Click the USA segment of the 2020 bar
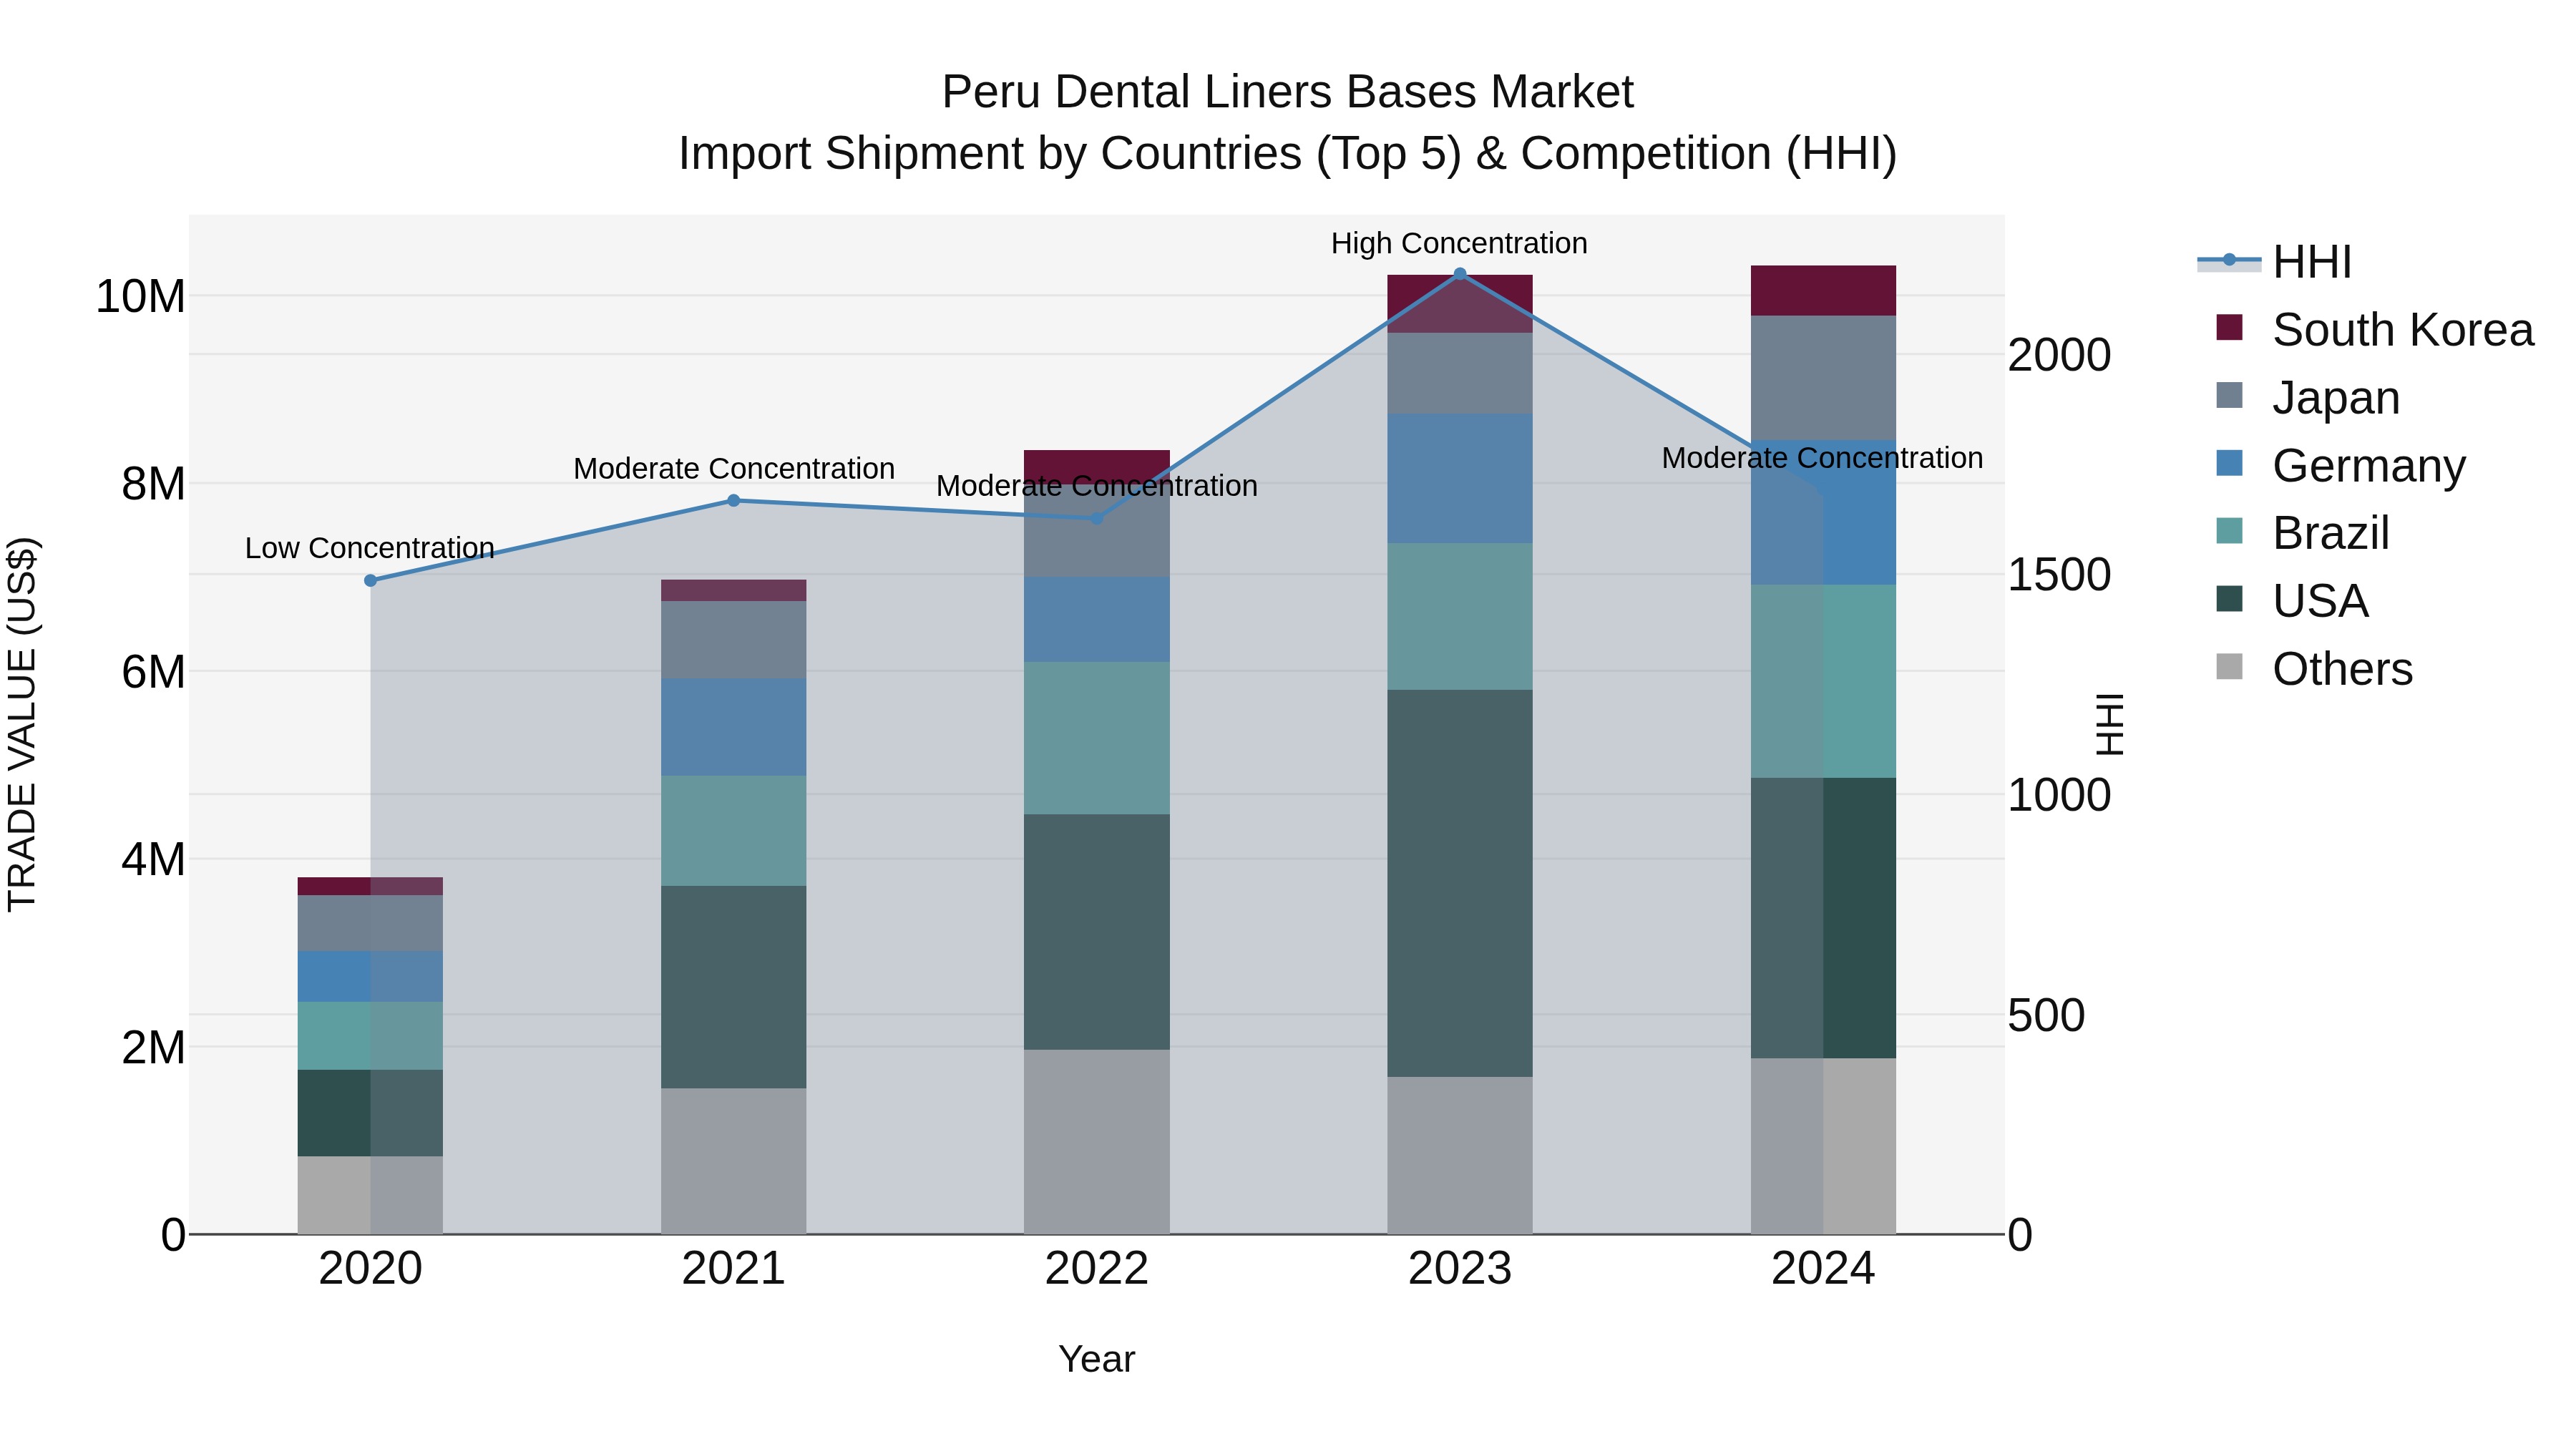The width and height of the screenshot is (2576, 1449). click(370, 1113)
